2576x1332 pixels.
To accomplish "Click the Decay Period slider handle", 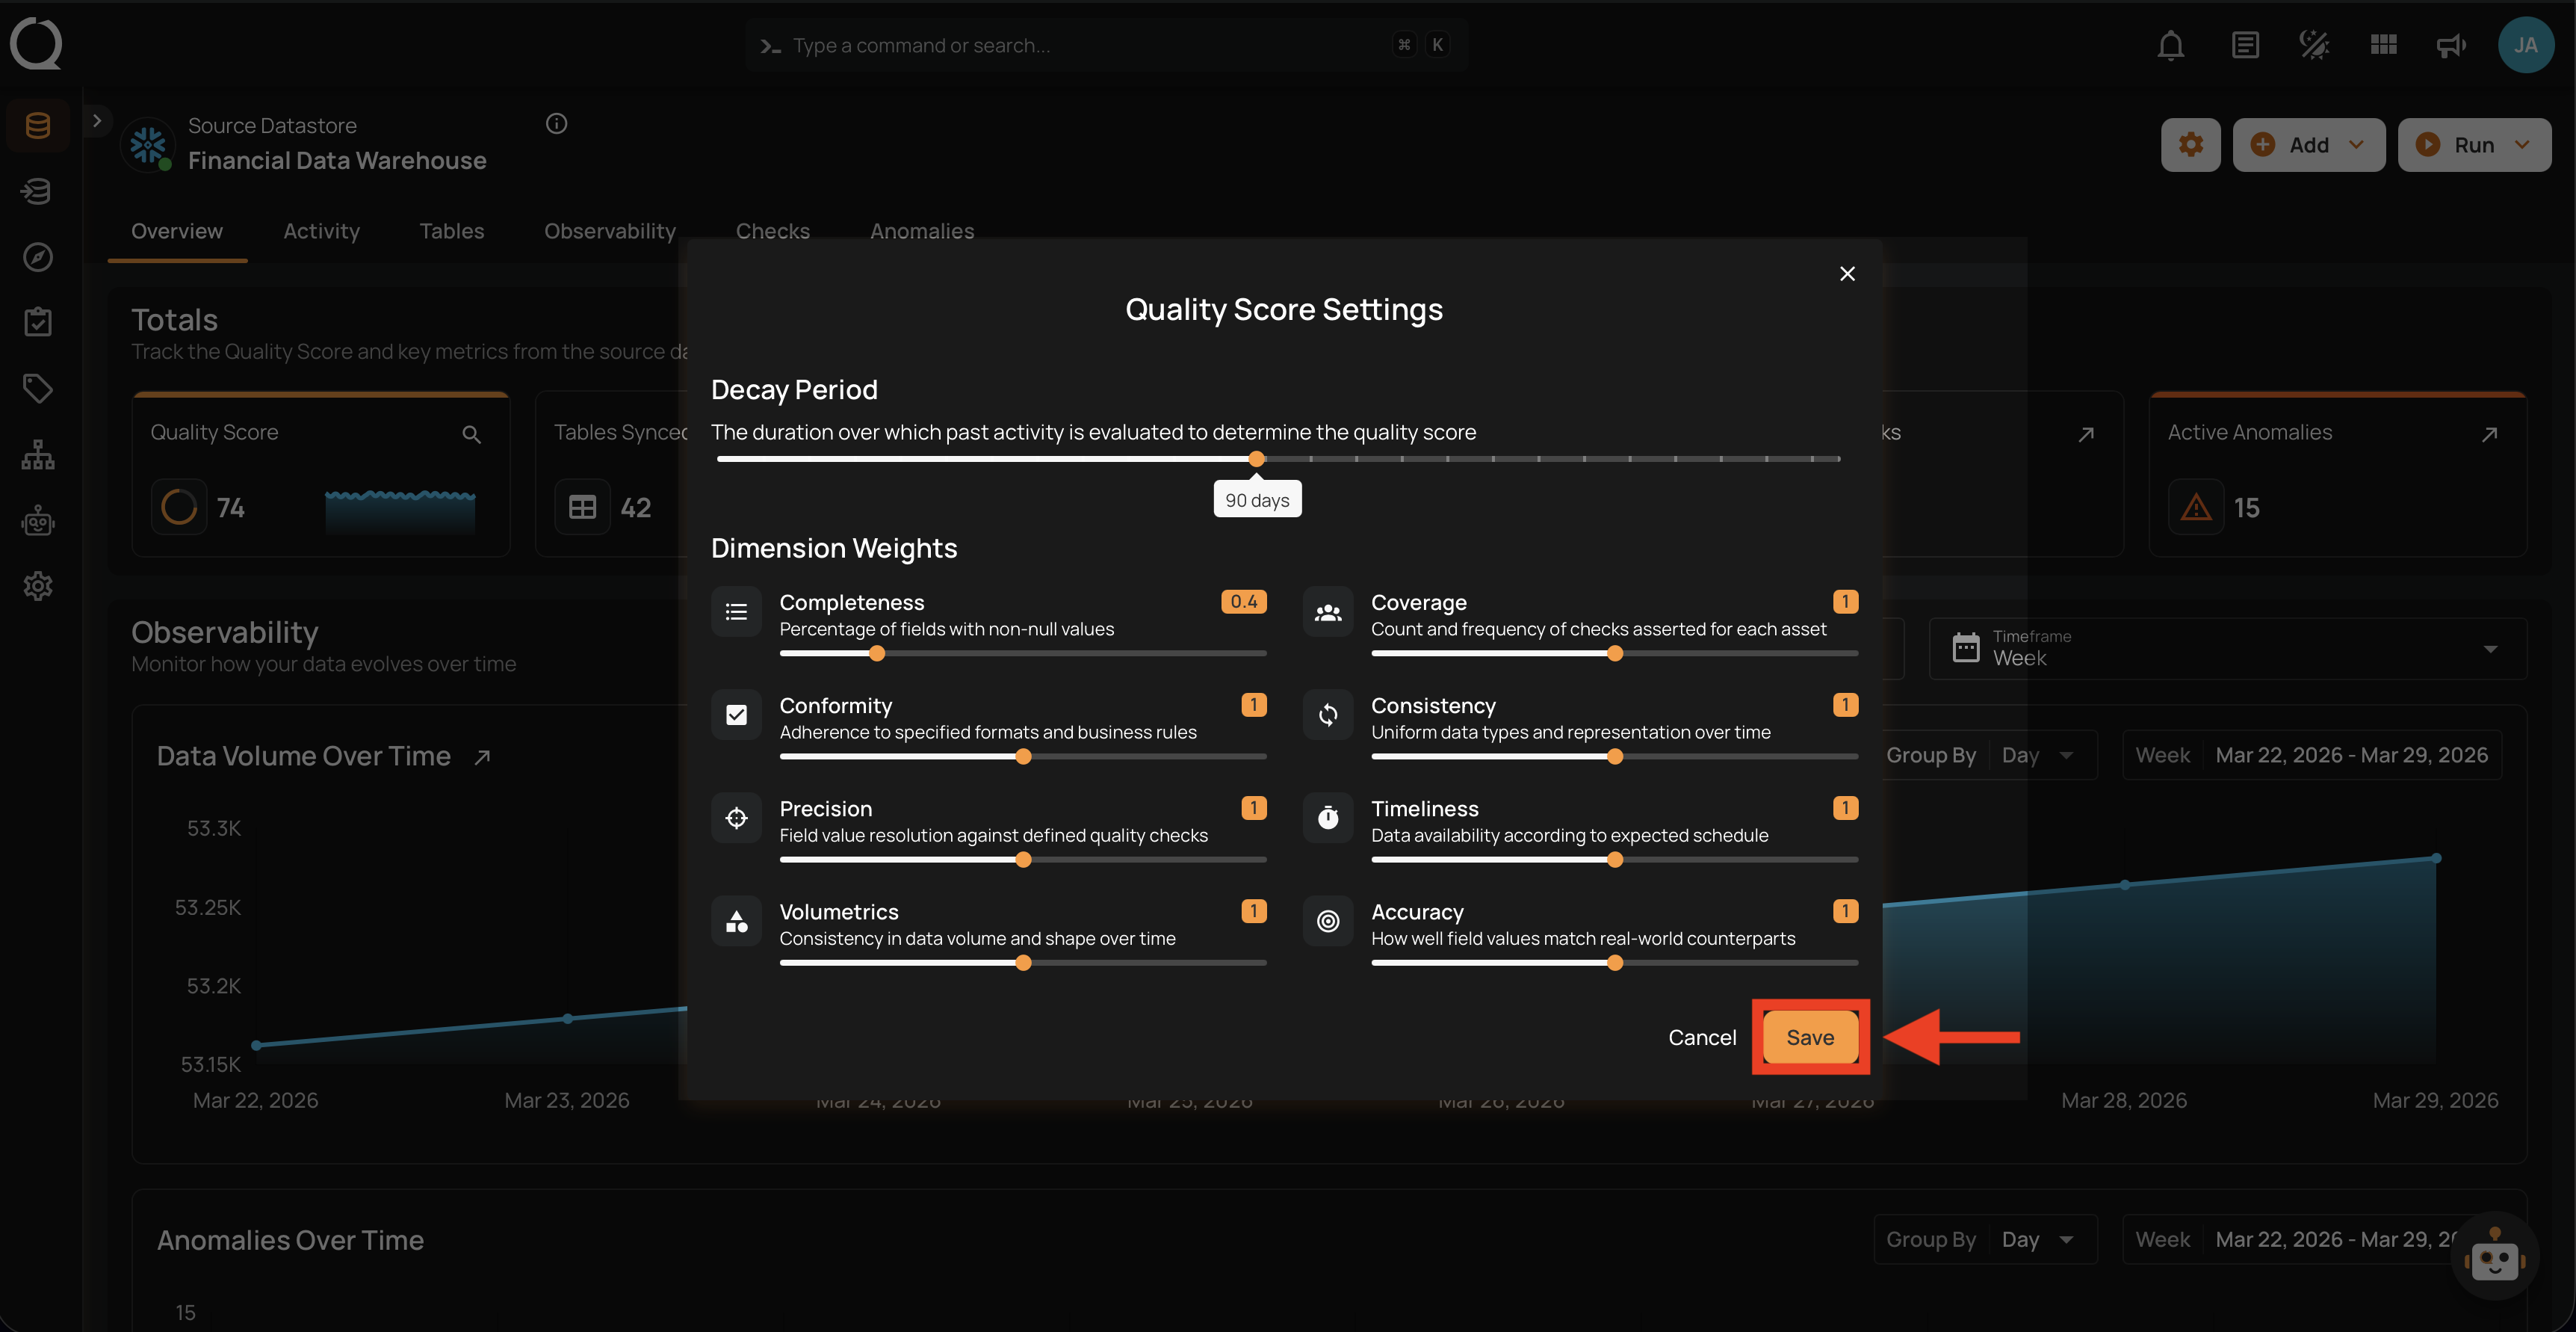I will pyautogui.click(x=1257, y=460).
